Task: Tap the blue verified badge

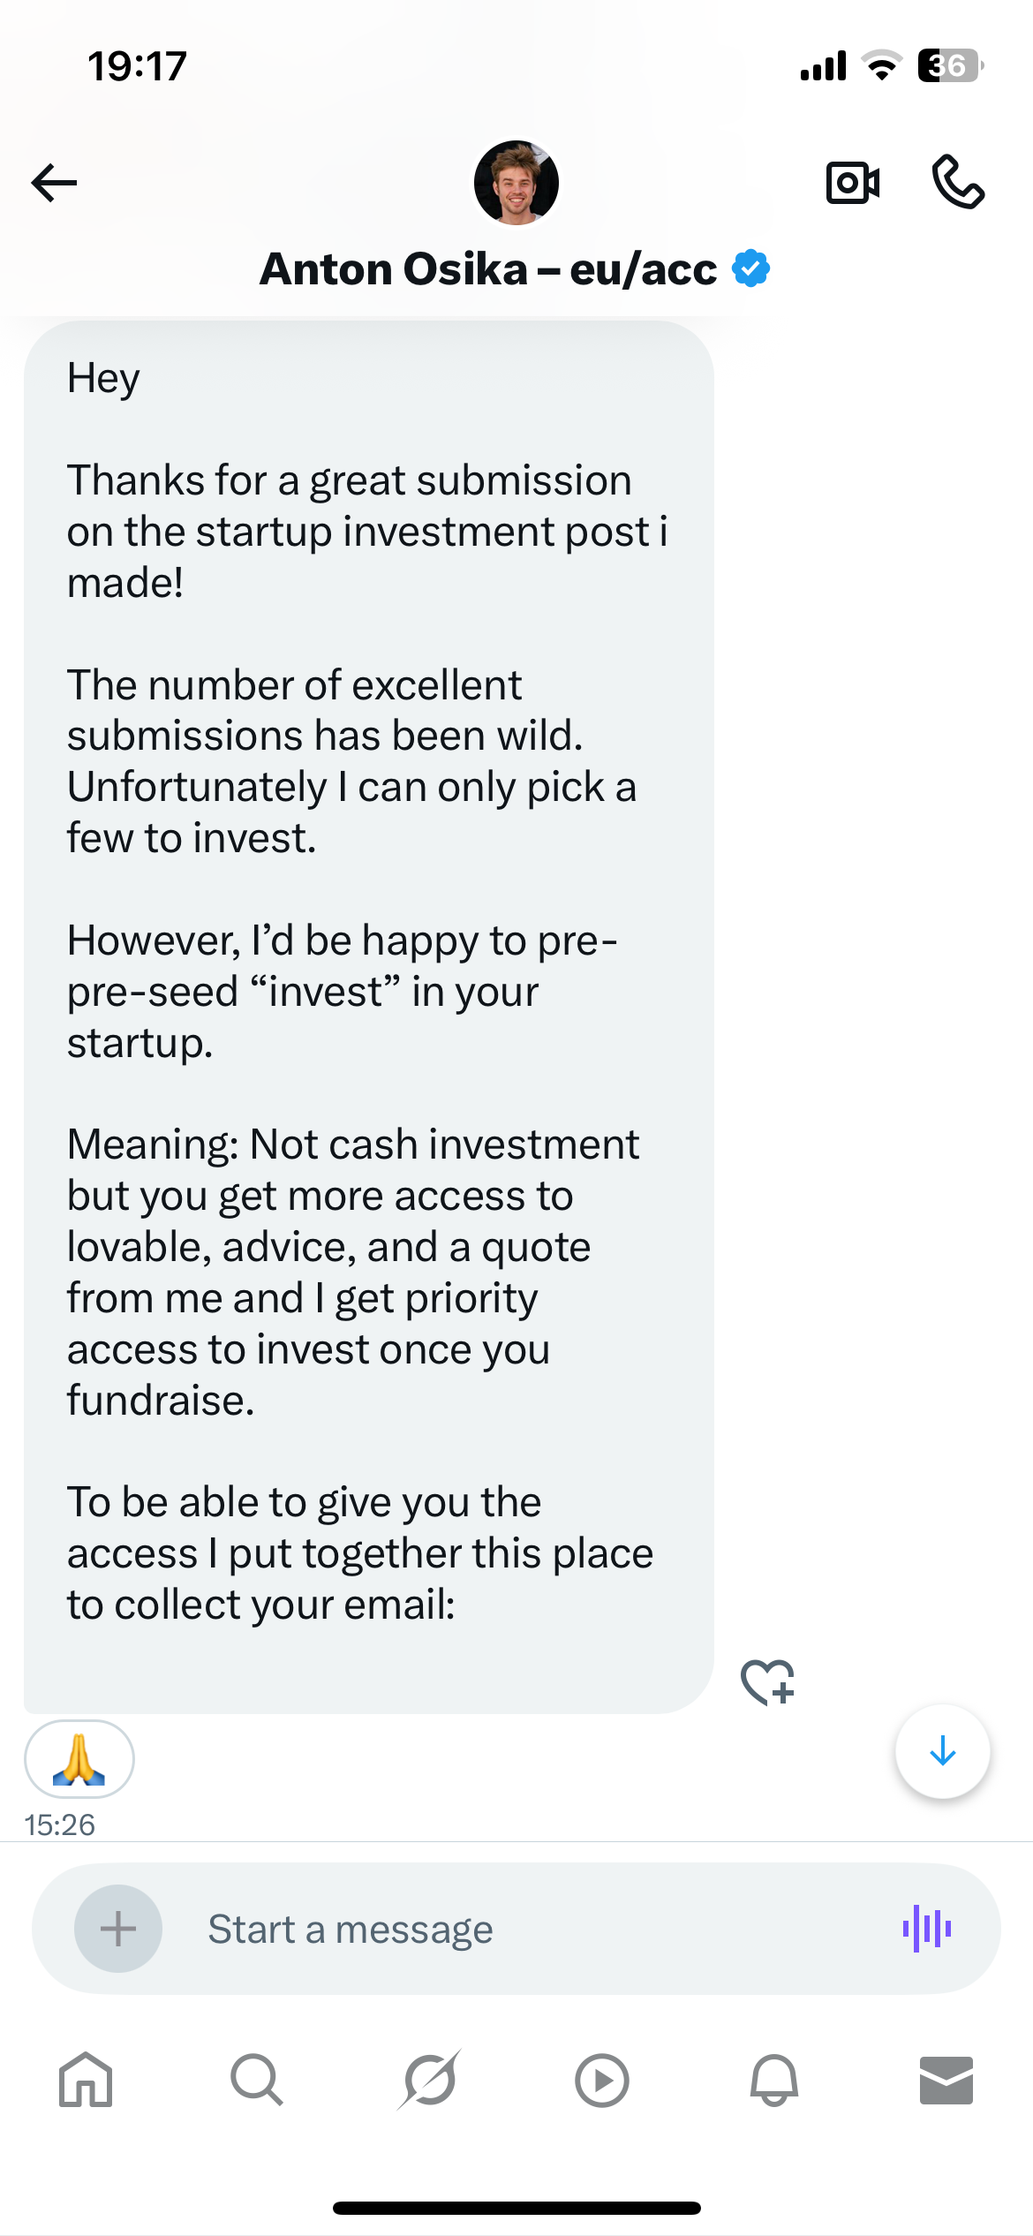Action: pos(751,268)
